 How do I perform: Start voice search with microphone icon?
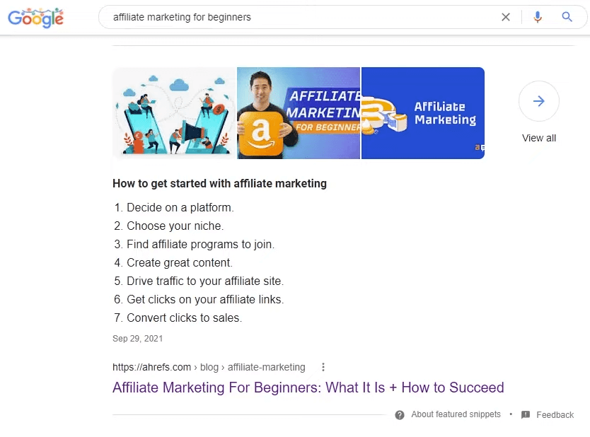click(x=538, y=17)
